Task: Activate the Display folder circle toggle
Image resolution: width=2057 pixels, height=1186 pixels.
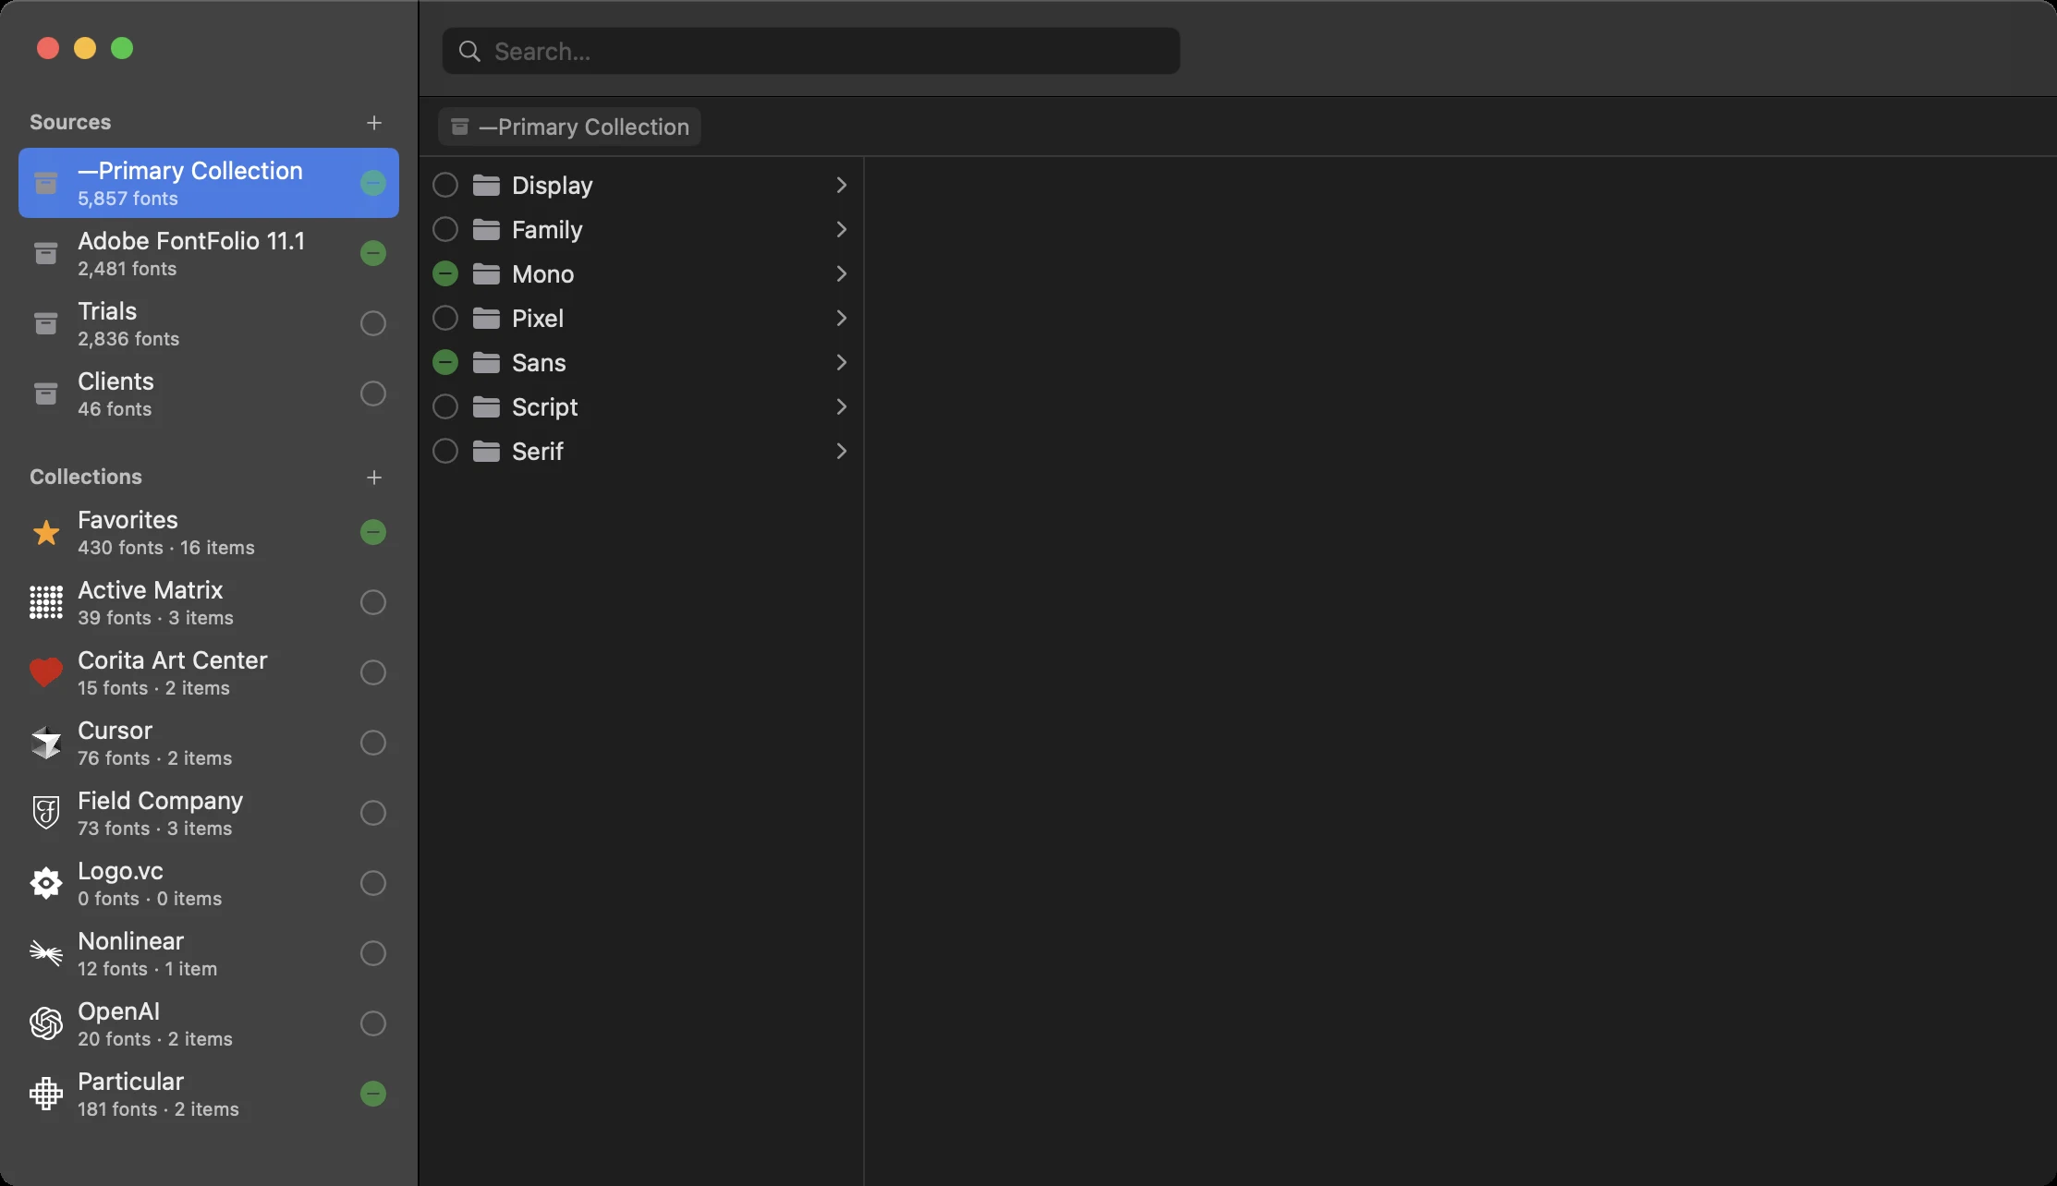Action: coord(445,185)
